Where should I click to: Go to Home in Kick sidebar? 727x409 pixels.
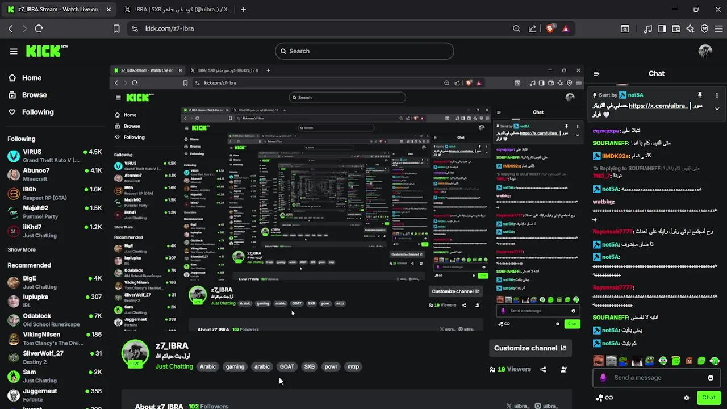coord(25,78)
